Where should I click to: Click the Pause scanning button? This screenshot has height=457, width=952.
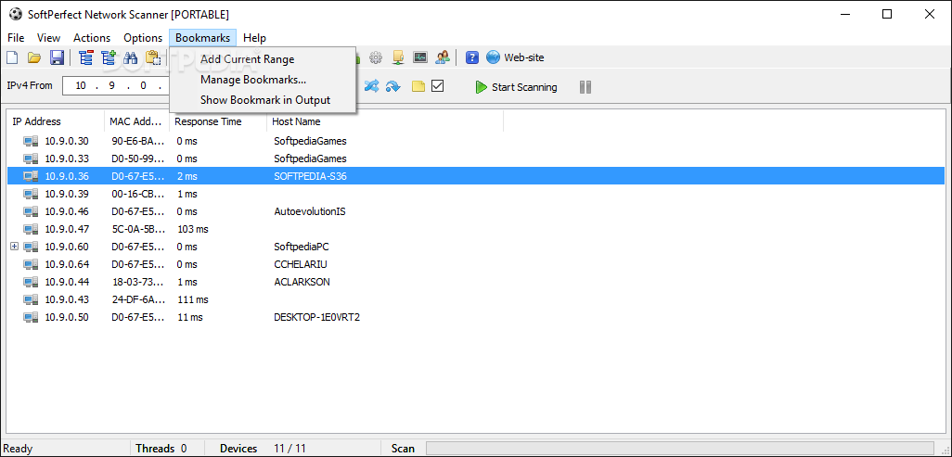coord(585,87)
